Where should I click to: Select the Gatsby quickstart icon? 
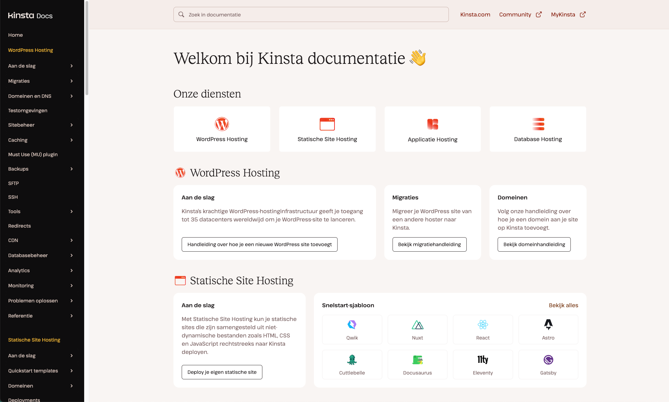point(548,360)
